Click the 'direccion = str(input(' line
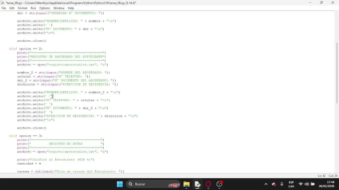Viewport: 339px width, 190px height. pyautogui.click(x=68, y=84)
